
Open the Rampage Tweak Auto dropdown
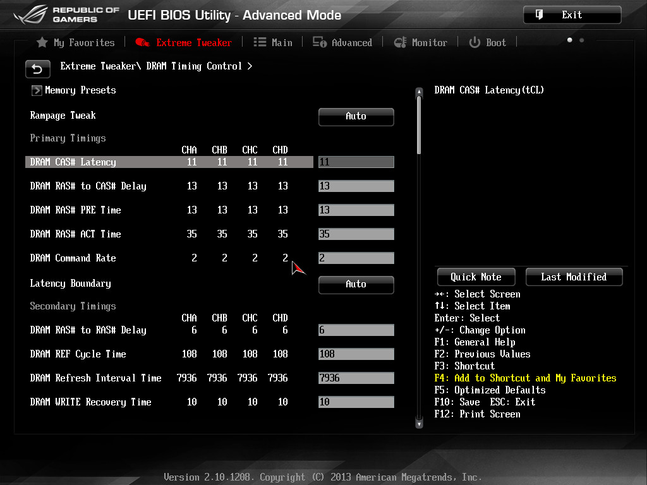pyautogui.click(x=356, y=116)
